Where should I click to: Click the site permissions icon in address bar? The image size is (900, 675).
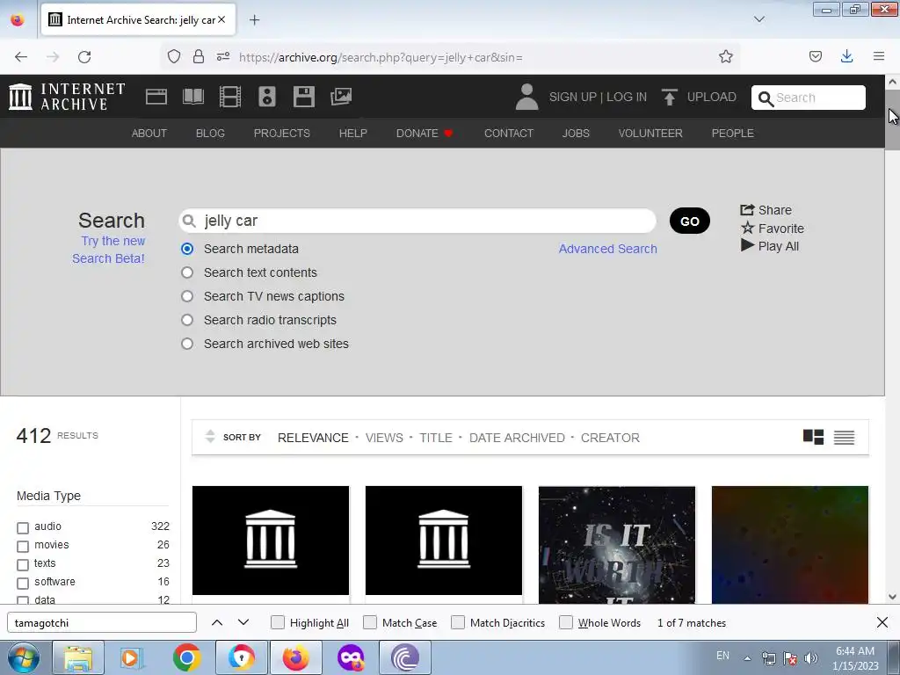click(x=223, y=57)
